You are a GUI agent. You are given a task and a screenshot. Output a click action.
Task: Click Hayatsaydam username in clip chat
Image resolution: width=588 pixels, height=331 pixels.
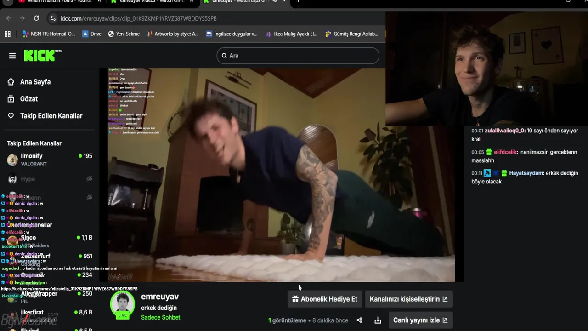[x=526, y=173]
